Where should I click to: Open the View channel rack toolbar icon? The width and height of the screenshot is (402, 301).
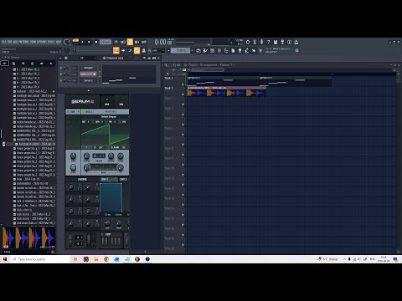click(x=212, y=50)
